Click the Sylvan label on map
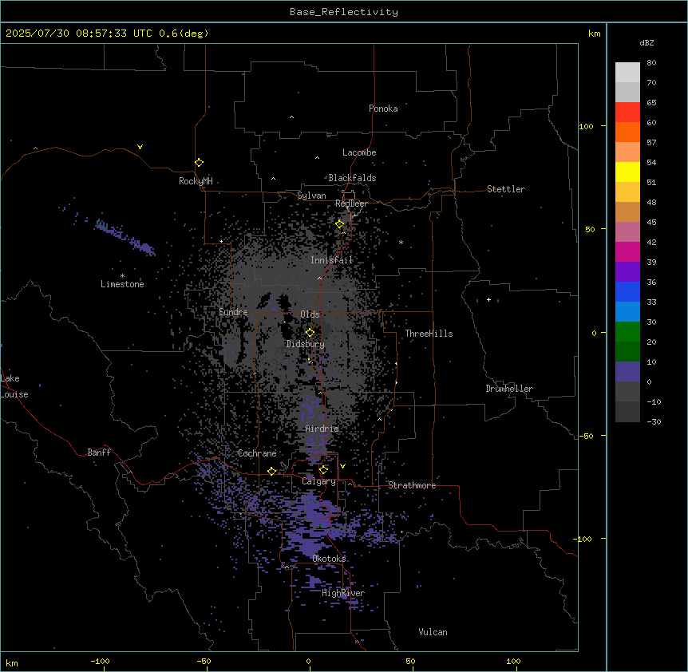Image resolution: width=688 pixels, height=672 pixels. pyautogui.click(x=311, y=196)
